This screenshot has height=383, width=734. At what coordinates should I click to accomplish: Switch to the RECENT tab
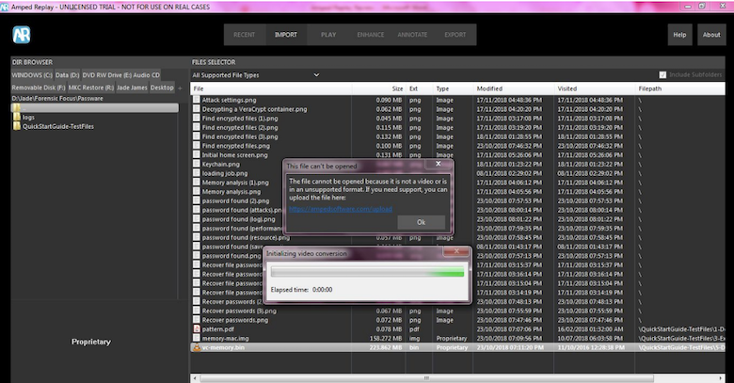(x=245, y=35)
